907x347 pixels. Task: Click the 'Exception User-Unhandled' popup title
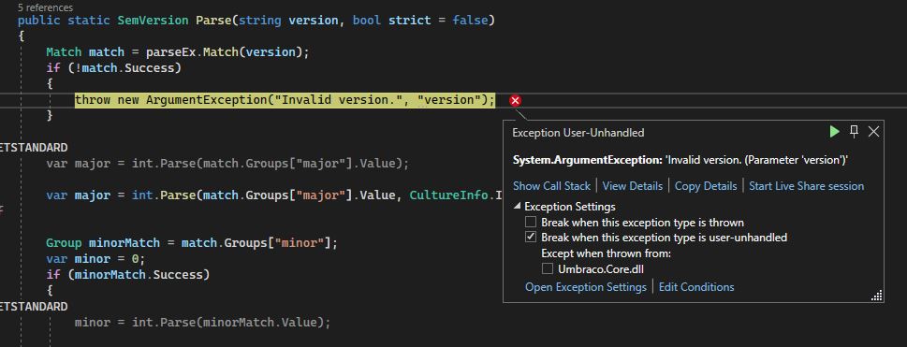point(578,133)
